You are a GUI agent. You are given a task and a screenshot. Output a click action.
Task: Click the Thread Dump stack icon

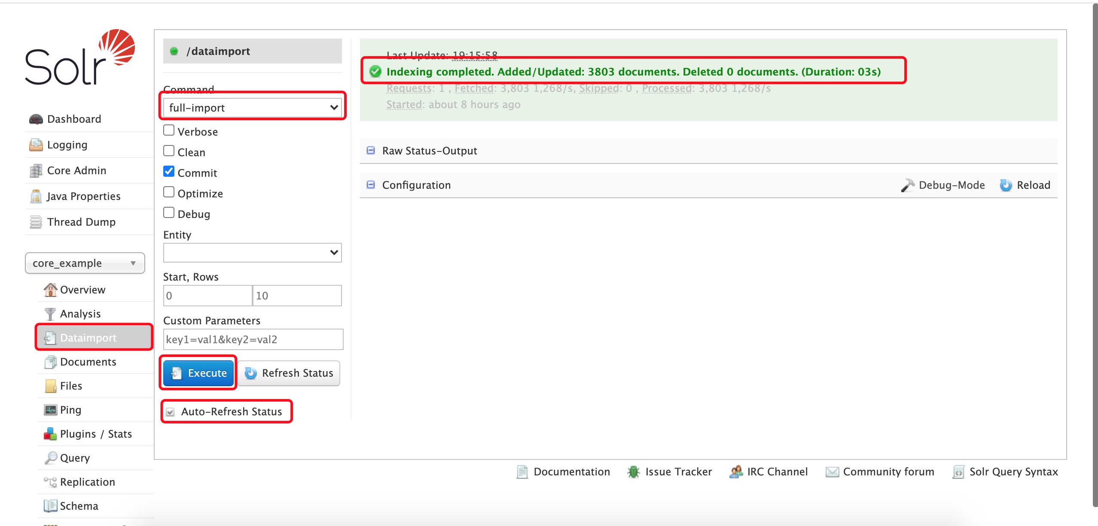tap(36, 222)
